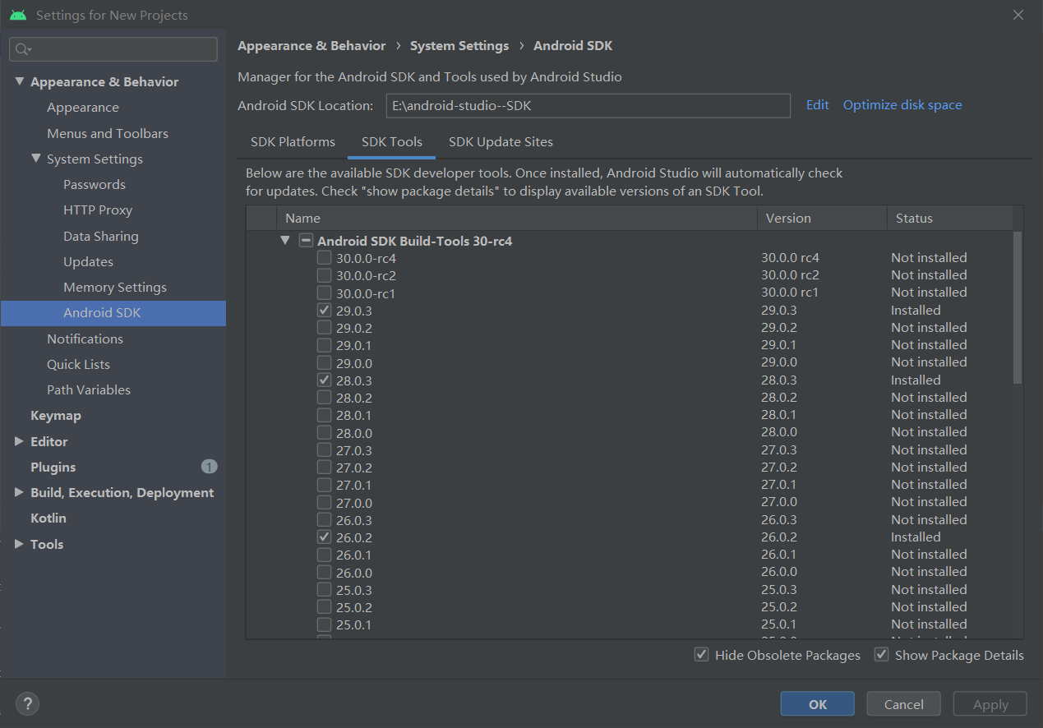Collapse Android SDK Build-Tools tree arrow
The image size is (1043, 728).
point(285,241)
